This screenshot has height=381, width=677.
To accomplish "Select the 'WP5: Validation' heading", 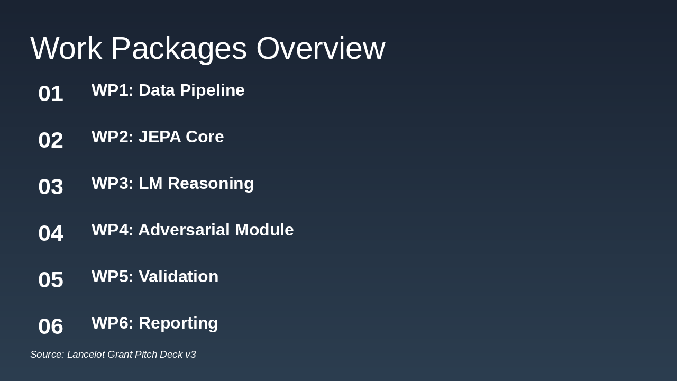I will tap(155, 277).
